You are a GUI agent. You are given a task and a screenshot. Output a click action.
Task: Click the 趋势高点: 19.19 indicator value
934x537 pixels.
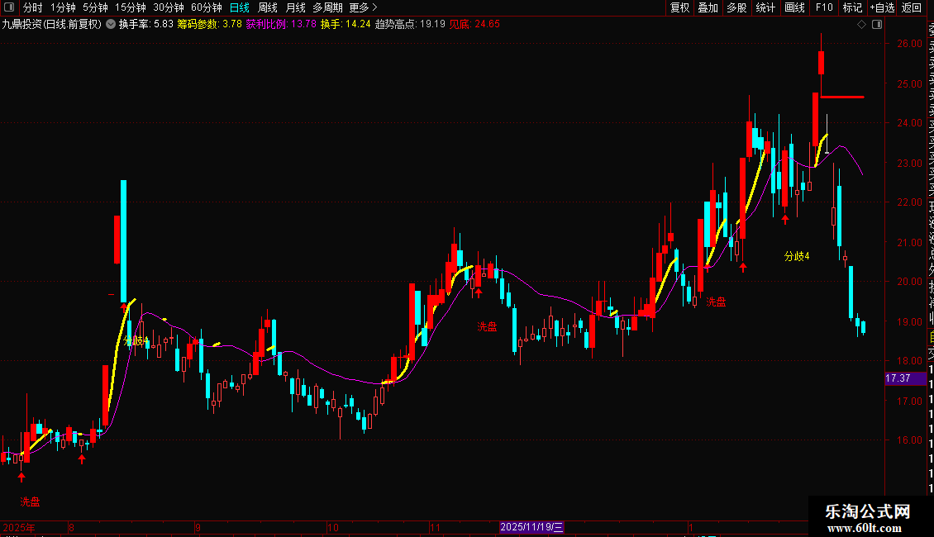(x=410, y=25)
